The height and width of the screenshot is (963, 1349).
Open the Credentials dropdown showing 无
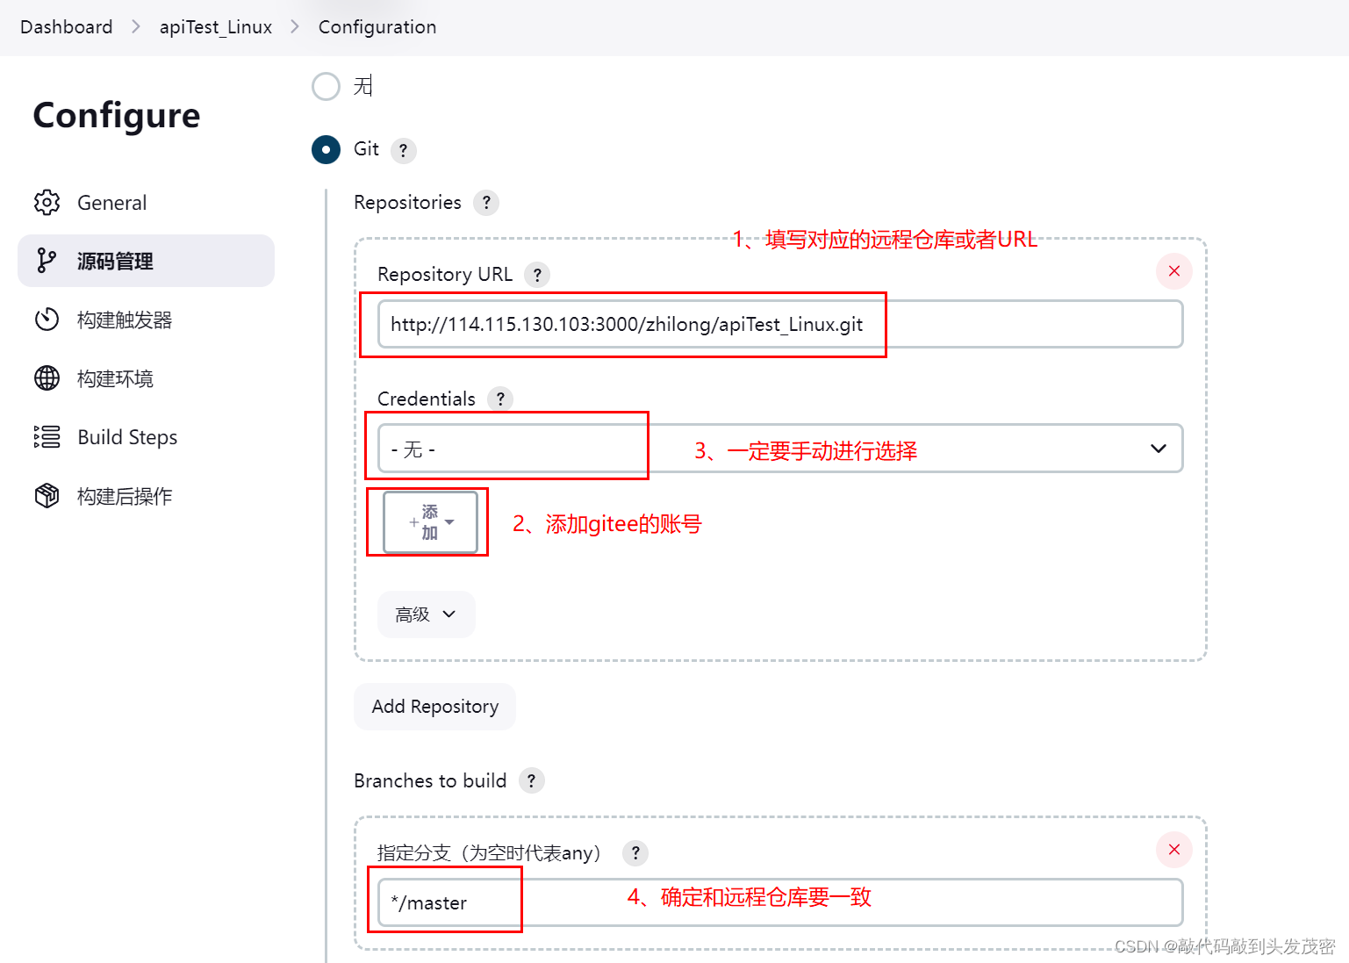[x=779, y=449]
